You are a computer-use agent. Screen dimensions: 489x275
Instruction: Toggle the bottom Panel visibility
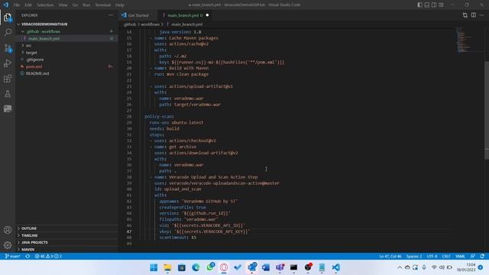(427, 5)
